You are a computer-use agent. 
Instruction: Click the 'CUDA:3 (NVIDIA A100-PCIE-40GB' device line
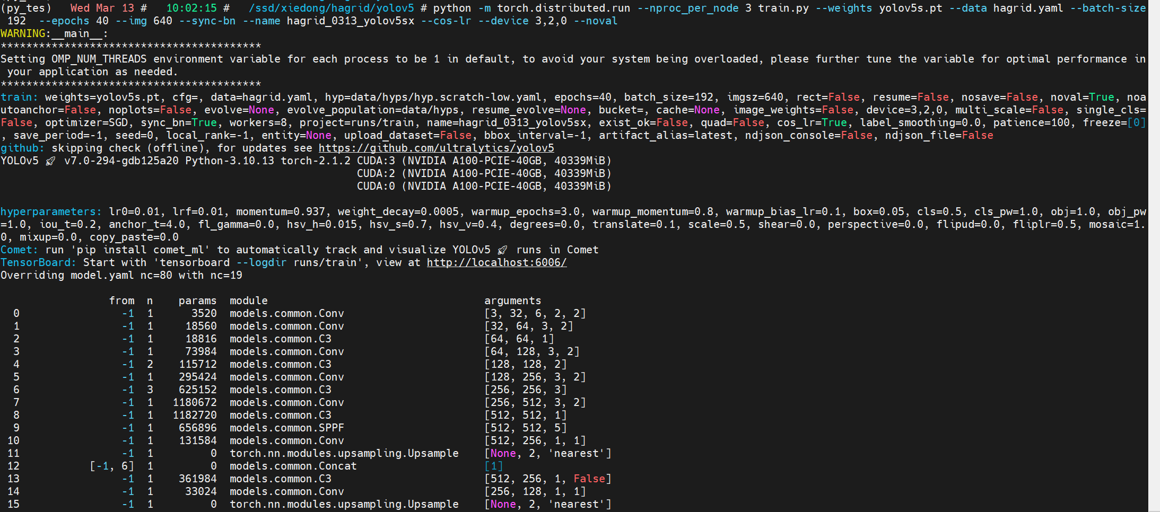click(484, 161)
